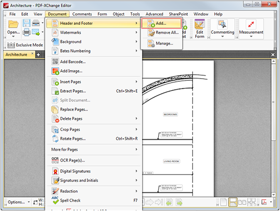The height and width of the screenshot is (211, 280).
Task: Expand Crop Pages submenu
Action: [94, 129]
